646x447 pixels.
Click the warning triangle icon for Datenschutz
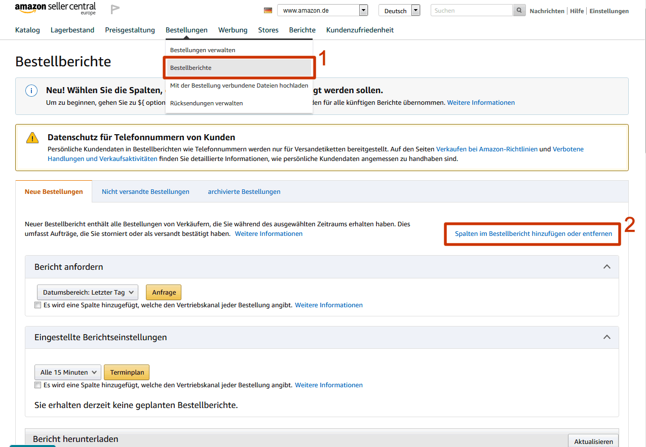(x=32, y=138)
